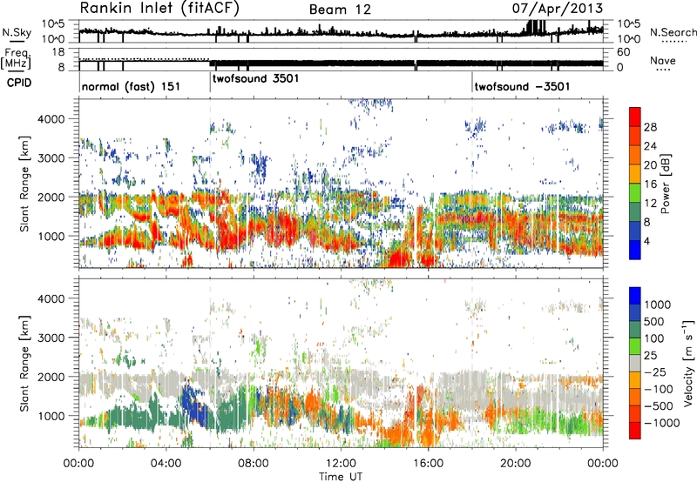Screen dimensions: 697x482
Task: Click the '16:00' time tick label
Action: [428, 464]
